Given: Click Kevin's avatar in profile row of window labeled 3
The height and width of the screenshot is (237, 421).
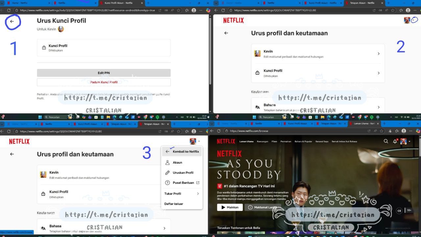Looking at the screenshot, I should click(43, 174).
